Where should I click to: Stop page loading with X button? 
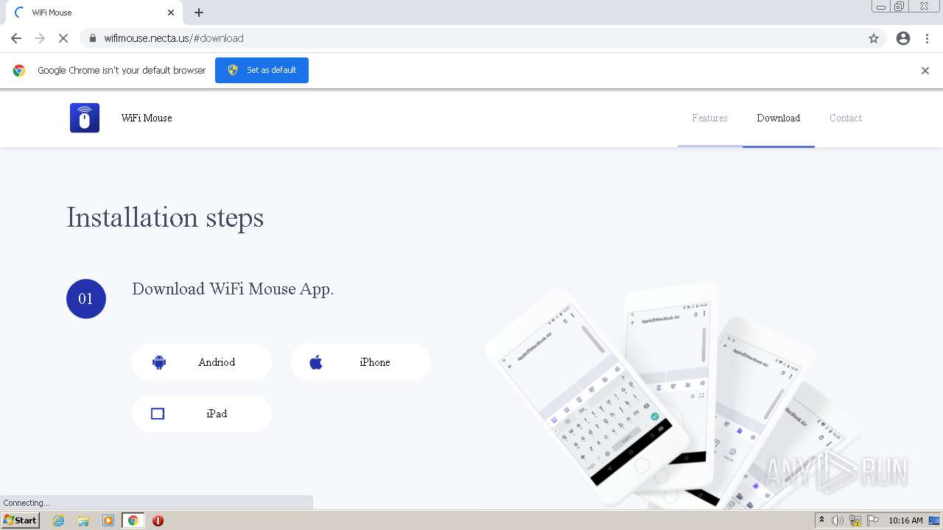63,38
